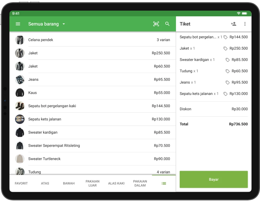Add Sweater Turtleneck item to ticket
Image resolution: width=260 pixels, height=202 pixels.
(92, 159)
